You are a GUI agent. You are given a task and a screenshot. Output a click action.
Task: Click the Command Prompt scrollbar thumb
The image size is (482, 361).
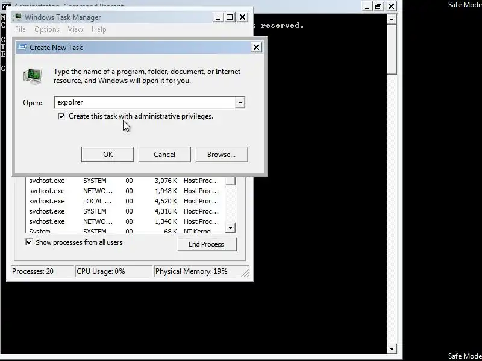click(392, 49)
